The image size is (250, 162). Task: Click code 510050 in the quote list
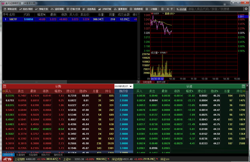pos(28,19)
